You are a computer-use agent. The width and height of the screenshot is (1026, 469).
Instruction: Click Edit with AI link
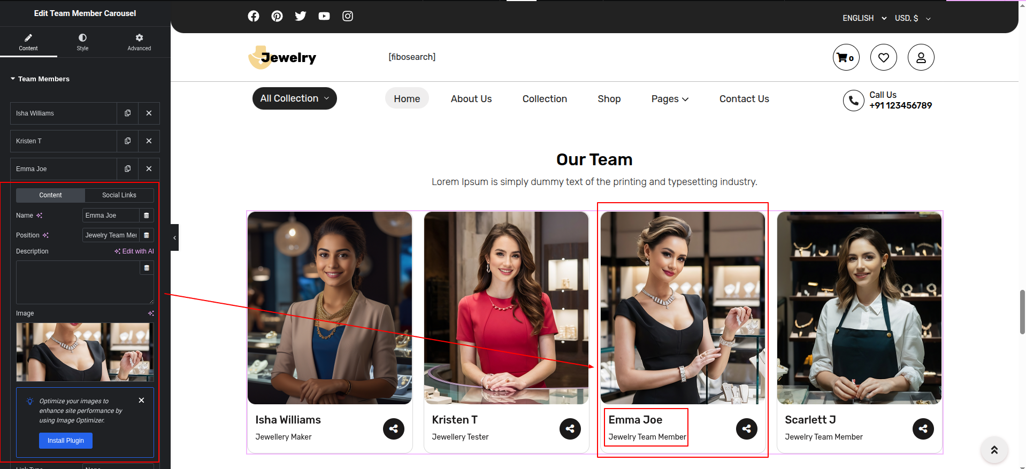click(134, 251)
